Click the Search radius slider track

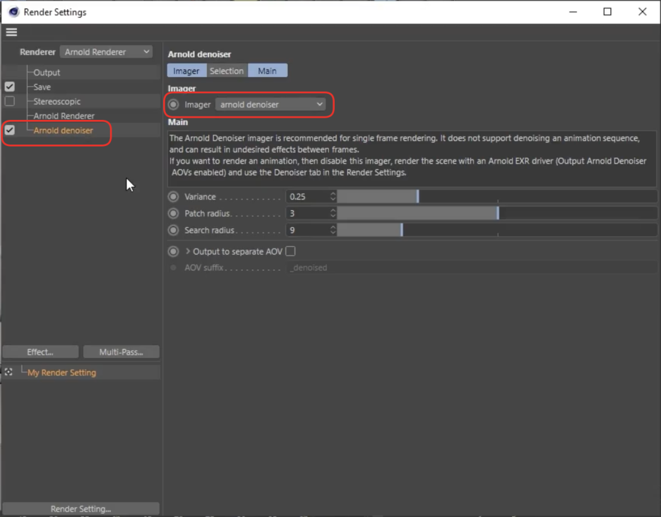496,231
